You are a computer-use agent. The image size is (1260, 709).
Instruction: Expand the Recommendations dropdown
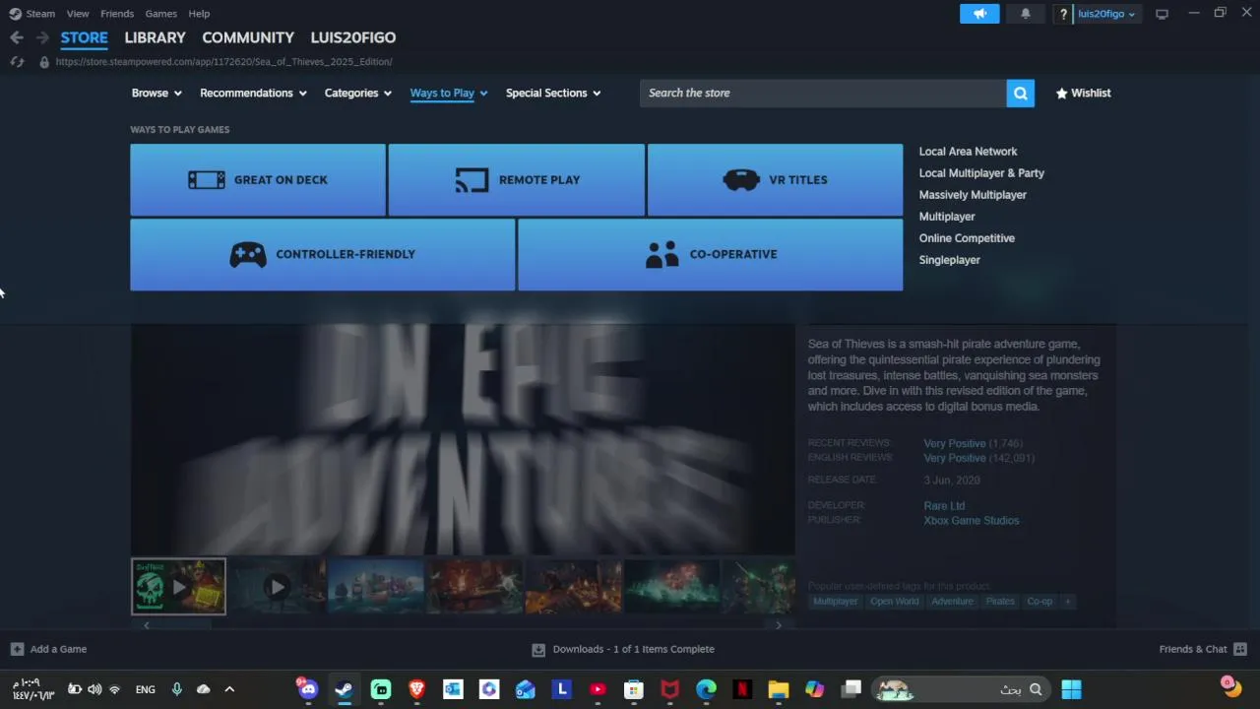tap(253, 93)
